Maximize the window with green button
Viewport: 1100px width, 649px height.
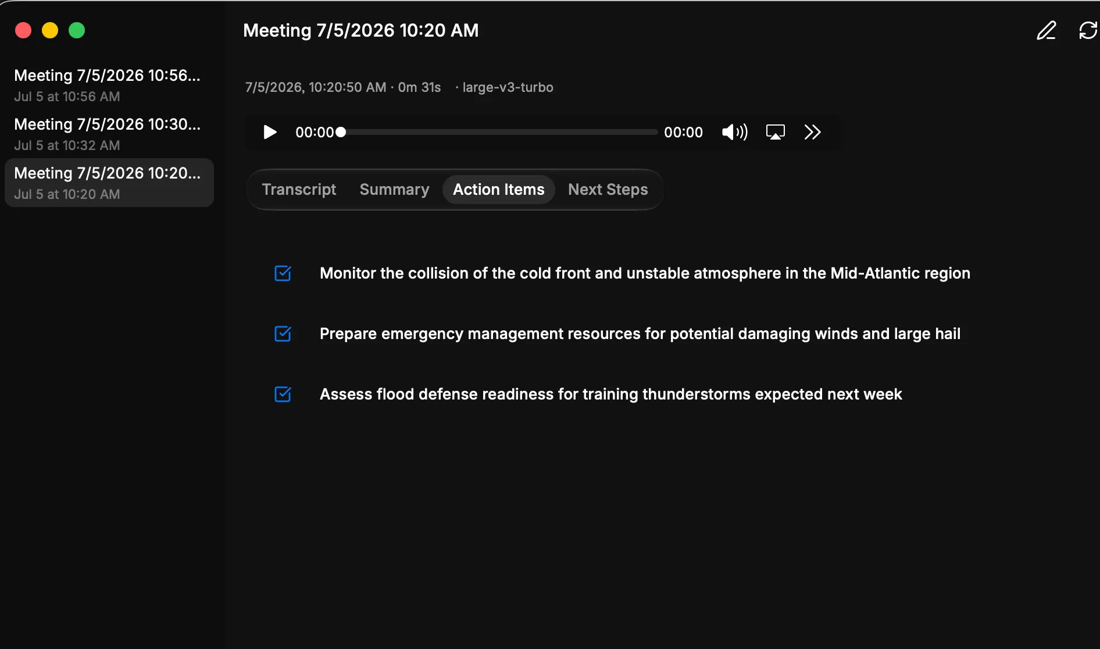(77, 30)
